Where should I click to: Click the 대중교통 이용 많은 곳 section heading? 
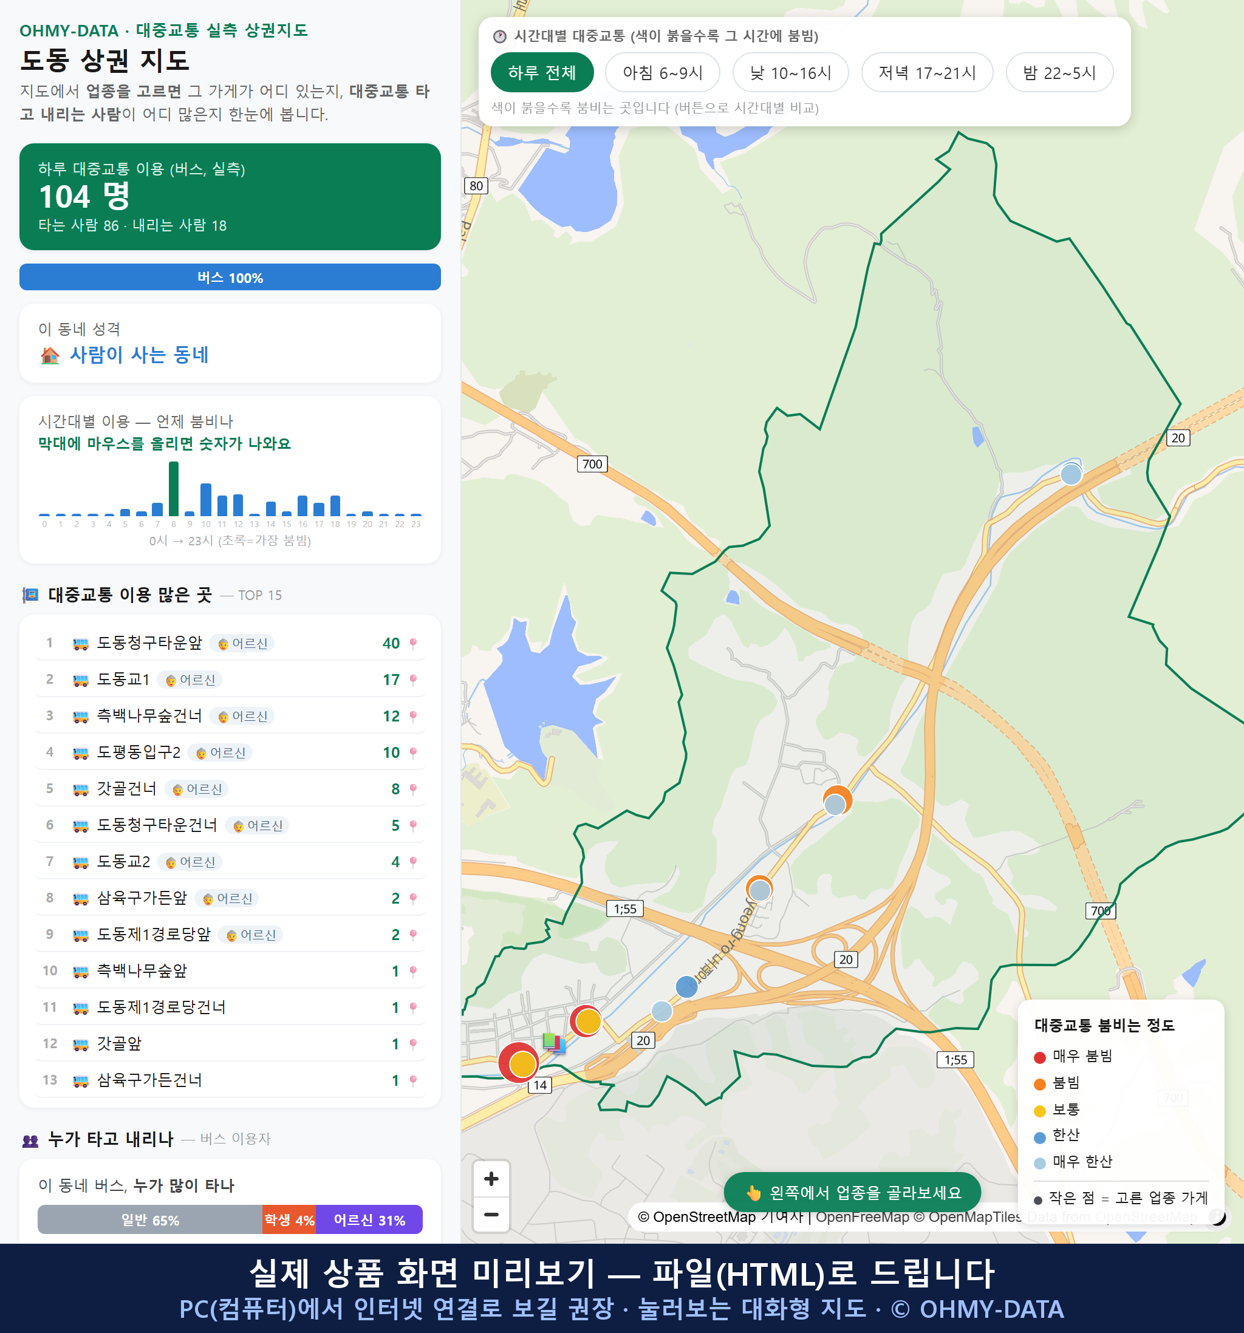click(130, 595)
